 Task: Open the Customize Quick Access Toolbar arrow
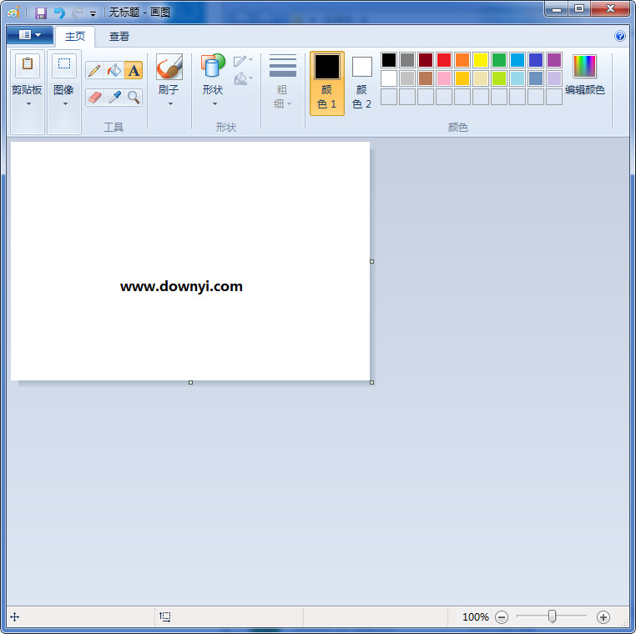click(93, 14)
